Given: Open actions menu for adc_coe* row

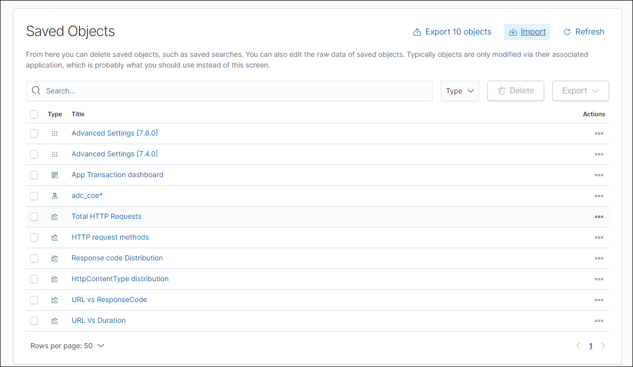Looking at the screenshot, I should pos(599,196).
